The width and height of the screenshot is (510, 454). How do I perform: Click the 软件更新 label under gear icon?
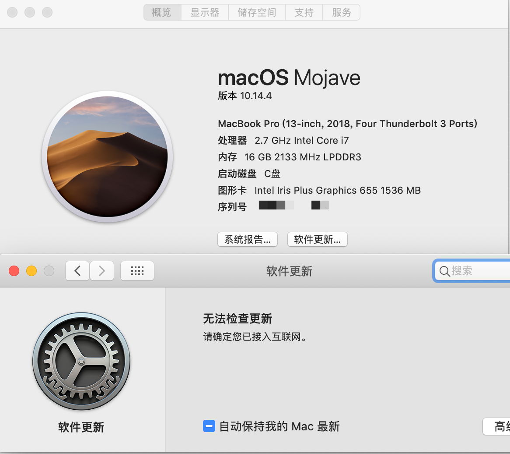(x=81, y=427)
